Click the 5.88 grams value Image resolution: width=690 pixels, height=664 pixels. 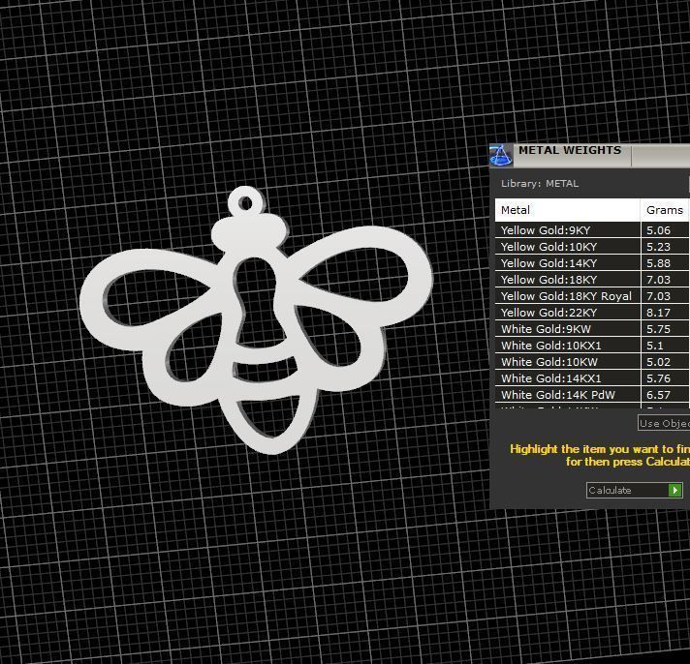[658, 263]
